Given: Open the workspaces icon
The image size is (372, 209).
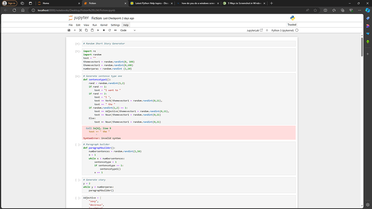Looking at the screenshot, I should [x=22, y=3].
